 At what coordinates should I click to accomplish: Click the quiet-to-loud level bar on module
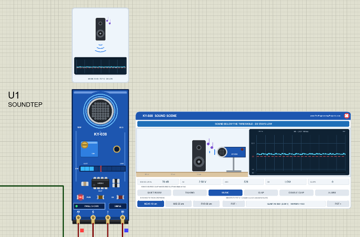(x=102, y=169)
